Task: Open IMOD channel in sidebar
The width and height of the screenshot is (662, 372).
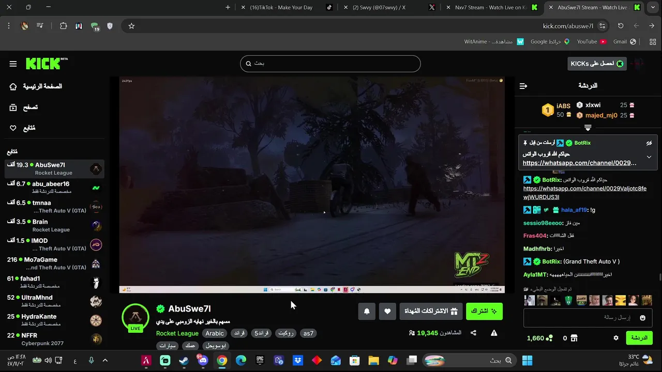Action: [x=54, y=244]
